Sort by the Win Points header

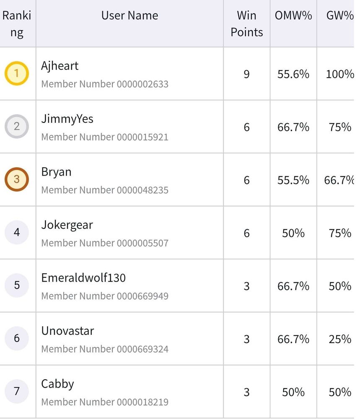coord(247,24)
